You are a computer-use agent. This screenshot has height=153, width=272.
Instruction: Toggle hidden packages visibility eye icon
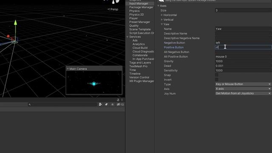coord(120,105)
